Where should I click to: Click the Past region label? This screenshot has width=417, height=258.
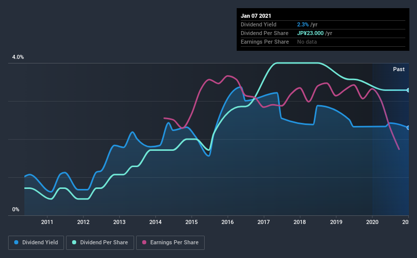point(399,70)
